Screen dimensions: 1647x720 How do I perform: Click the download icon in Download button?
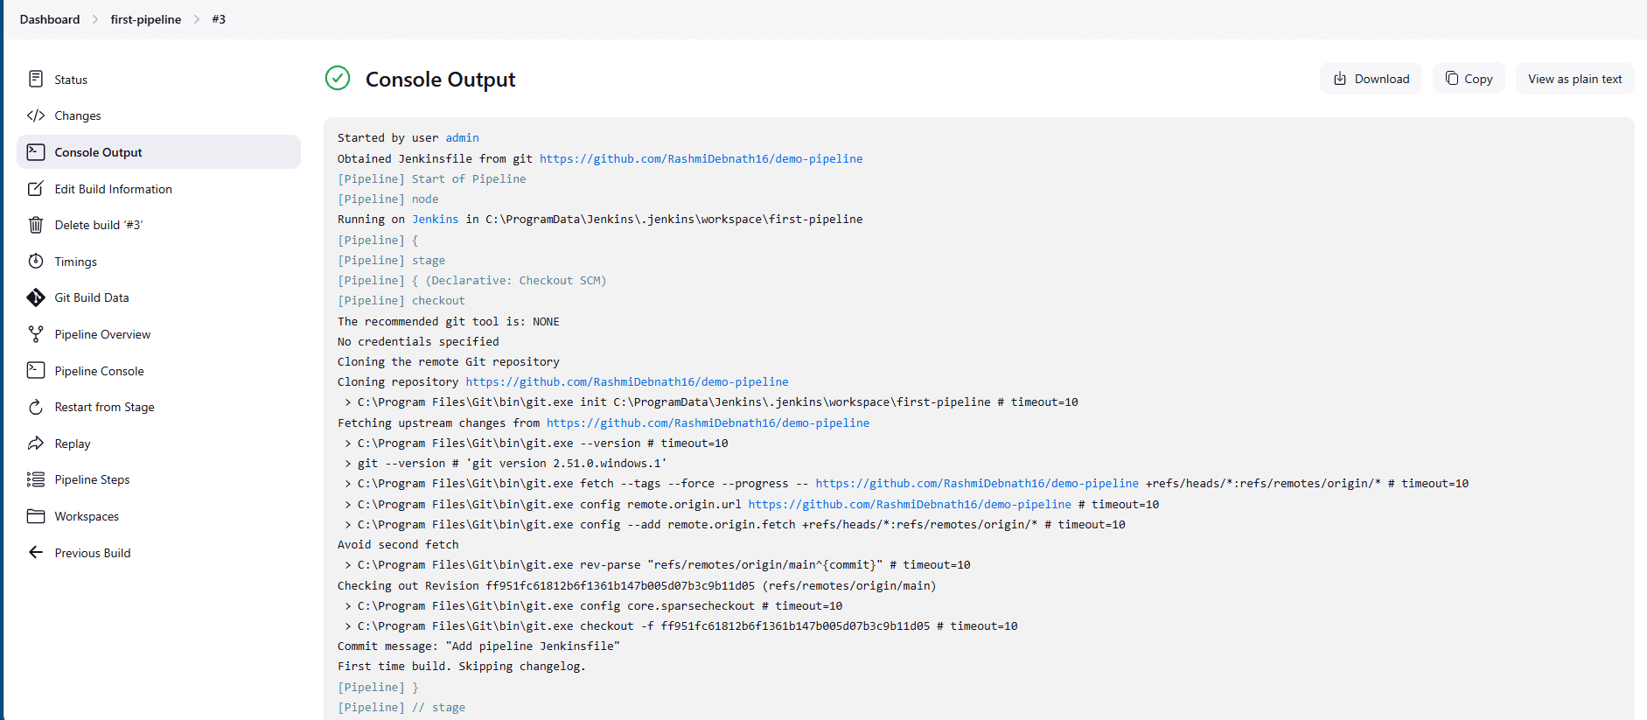click(x=1340, y=79)
